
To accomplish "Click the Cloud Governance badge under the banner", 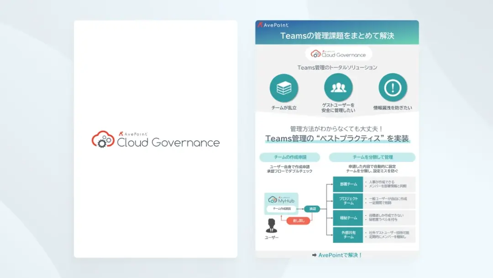I will (338, 54).
